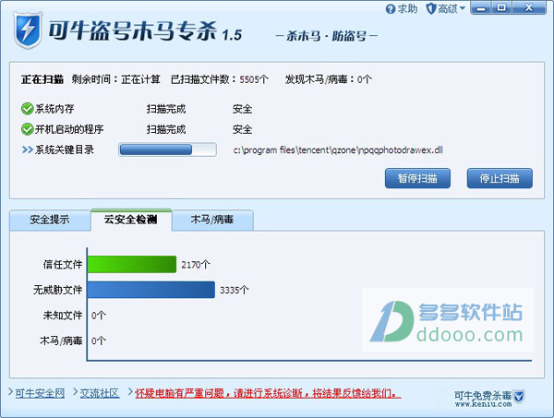
Task: Click the 发现木马/病毒：0个 text
Action: tap(328, 79)
